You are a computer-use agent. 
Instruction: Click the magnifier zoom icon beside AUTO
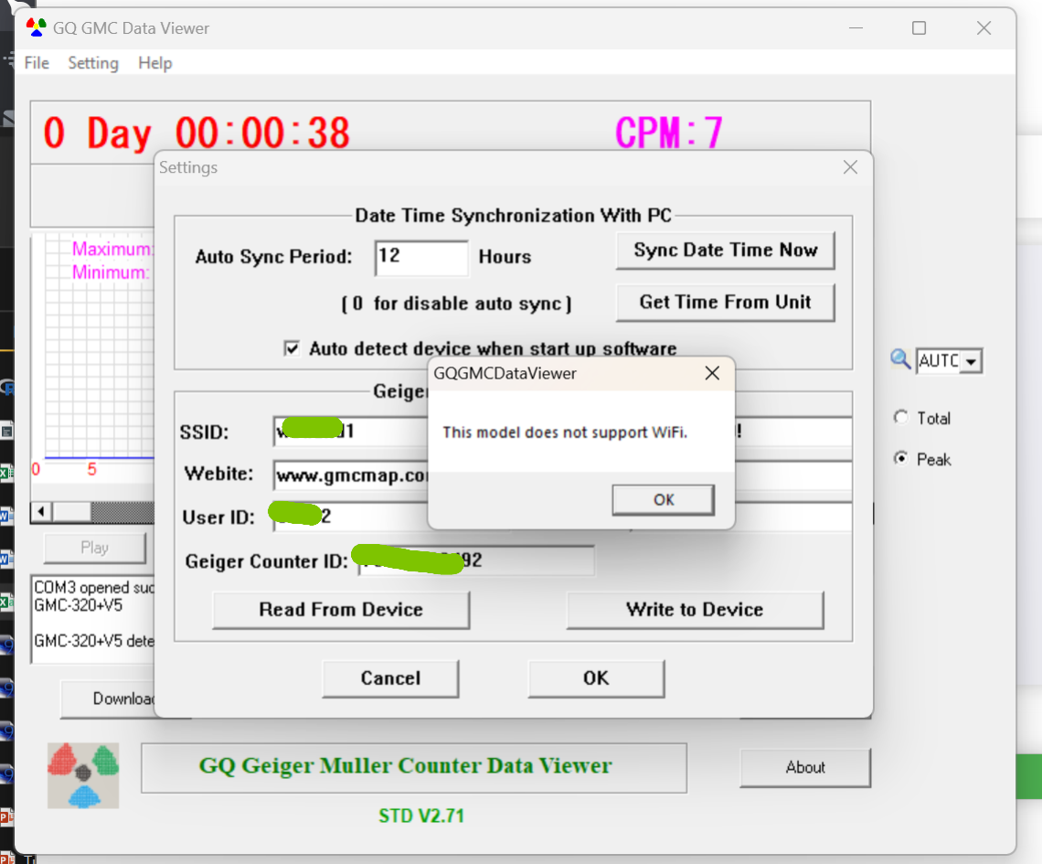coord(899,359)
